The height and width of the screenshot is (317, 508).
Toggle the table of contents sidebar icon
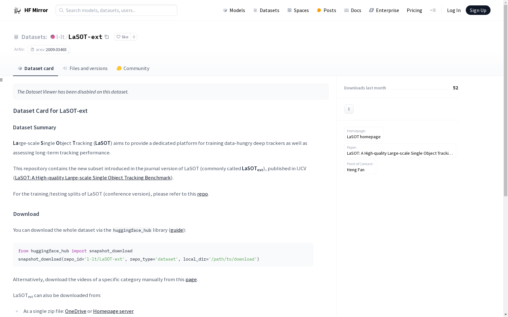pyautogui.click(x=2, y=80)
